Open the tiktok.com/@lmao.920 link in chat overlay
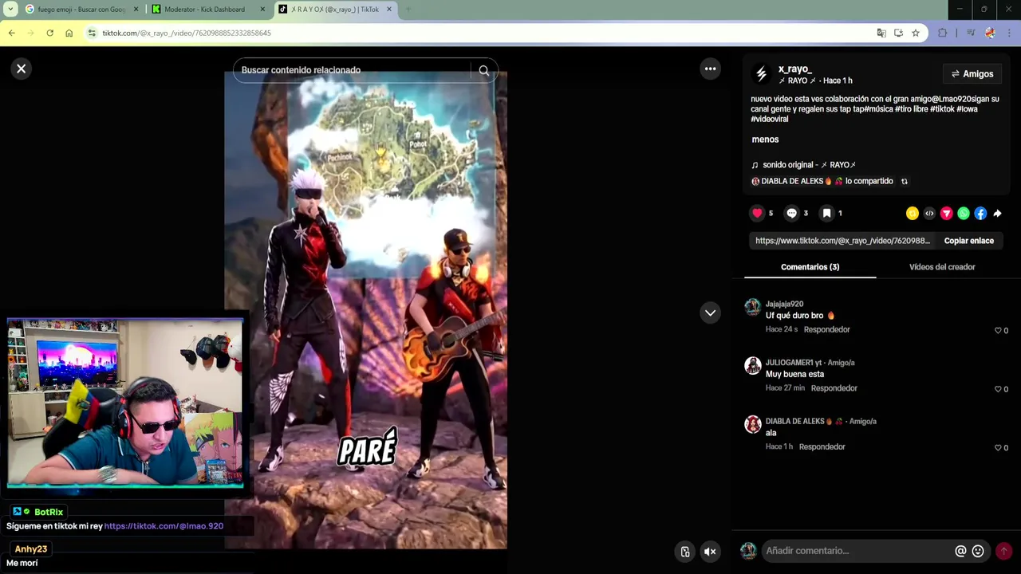Viewport: 1021px width, 574px height. (x=164, y=526)
